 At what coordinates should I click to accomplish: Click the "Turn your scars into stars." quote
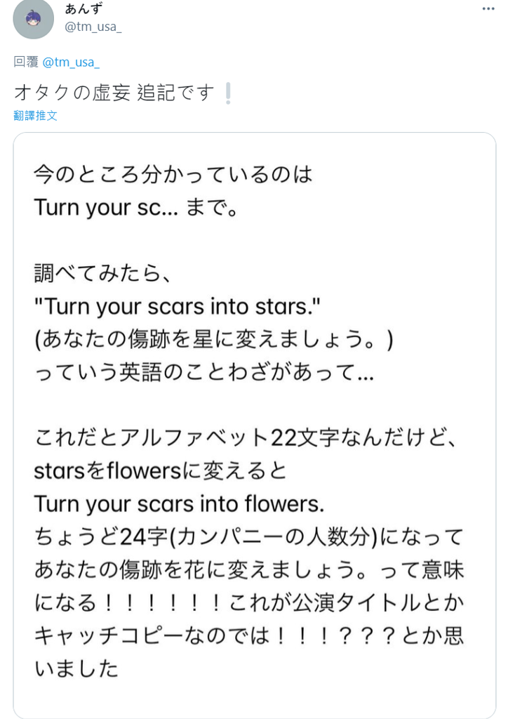point(178,306)
